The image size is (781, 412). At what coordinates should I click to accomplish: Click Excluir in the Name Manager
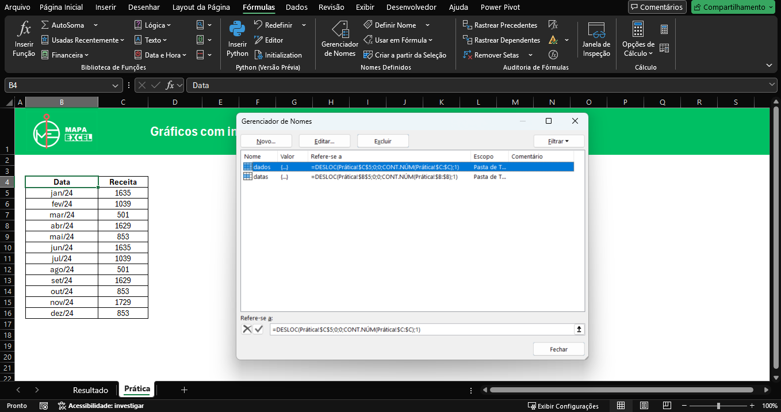(383, 141)
